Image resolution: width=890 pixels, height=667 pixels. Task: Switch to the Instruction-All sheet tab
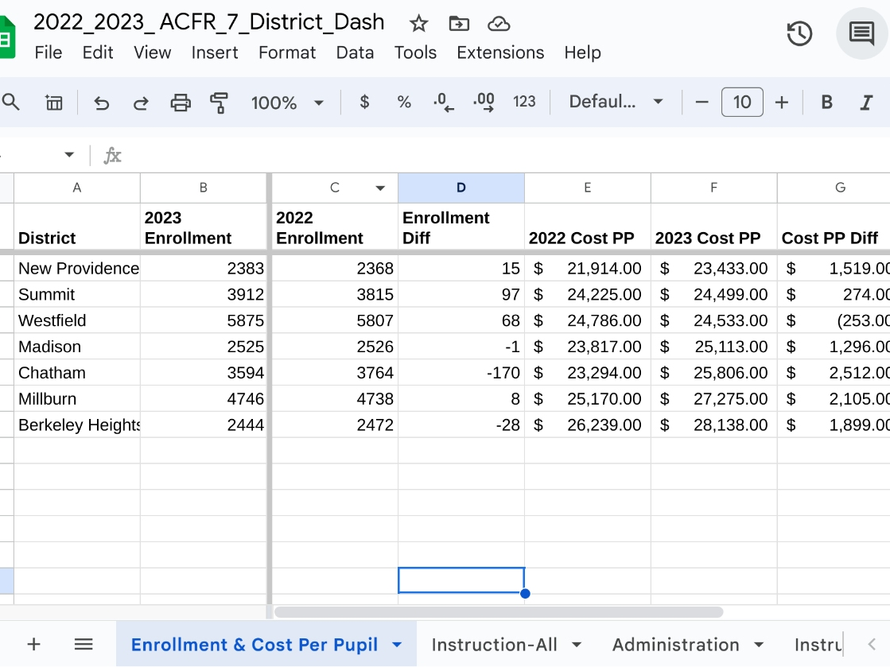pyautogui.click(x=494, y=645)
